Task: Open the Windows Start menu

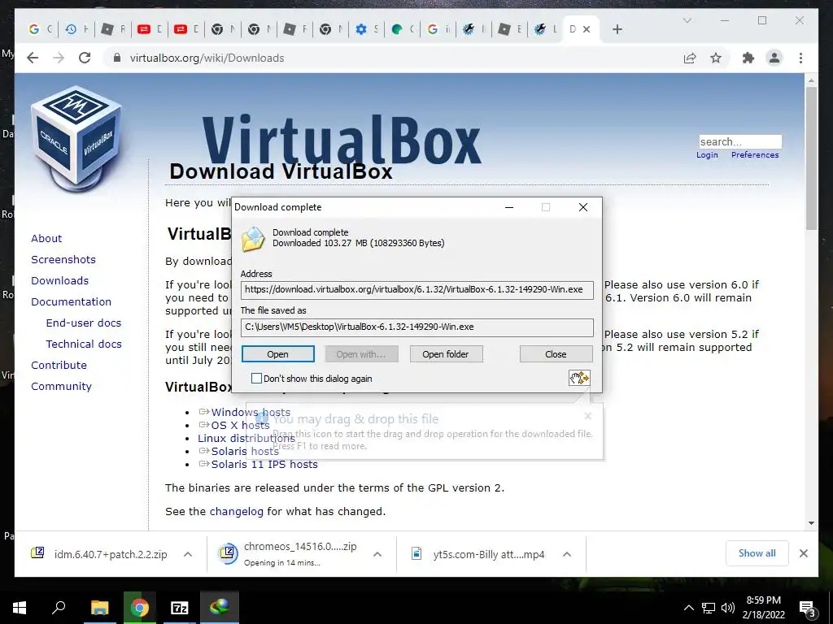Action: click(20, 608)
